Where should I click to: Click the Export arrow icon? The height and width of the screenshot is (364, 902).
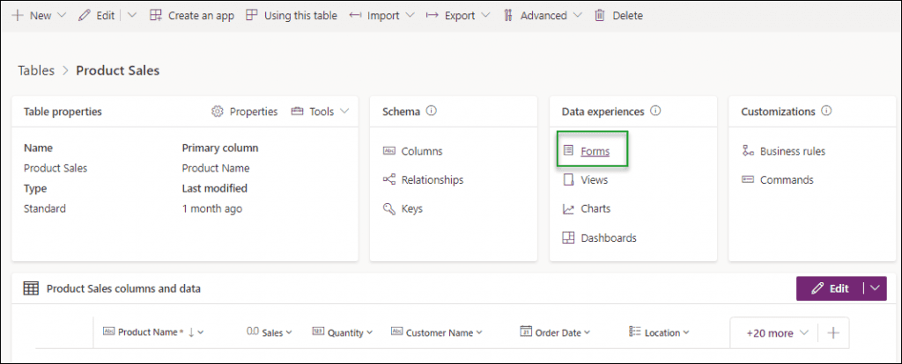click(x=433, y=16)
